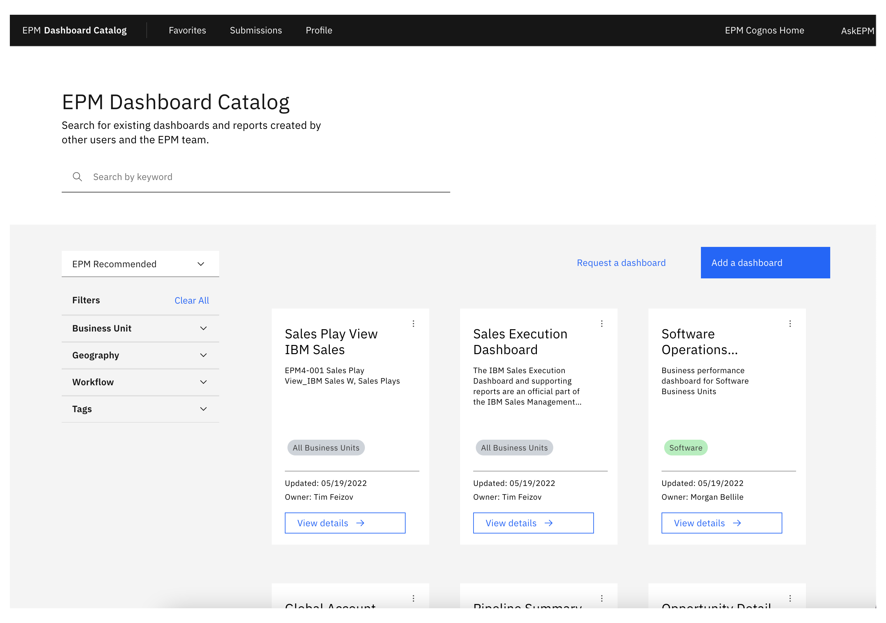Screen dimensions: 886x623
Task: Click Add a dashboard button
Action: 765,263
